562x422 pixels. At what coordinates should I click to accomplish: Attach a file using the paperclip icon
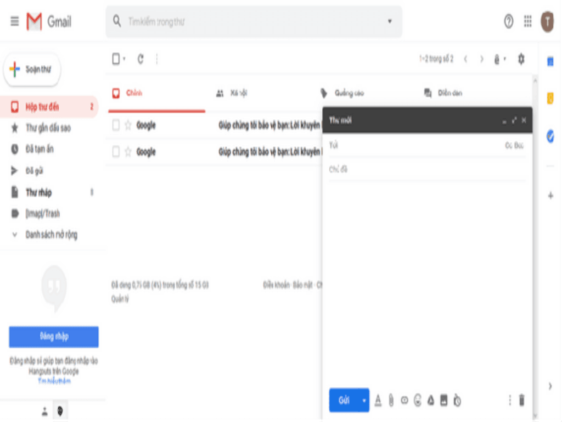[391, 400]
